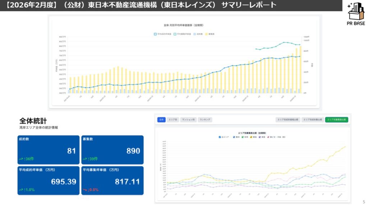Open the マンション別 tab
Screen dimensions: 368x207
[188, 120]
